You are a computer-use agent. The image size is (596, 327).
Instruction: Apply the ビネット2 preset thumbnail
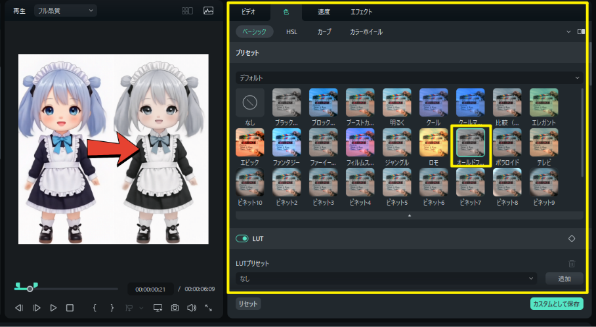287,183
